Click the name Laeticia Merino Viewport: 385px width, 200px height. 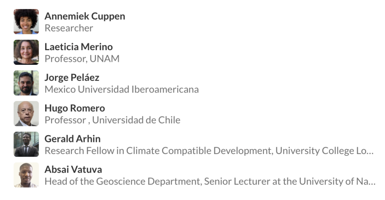coord(79,47)
